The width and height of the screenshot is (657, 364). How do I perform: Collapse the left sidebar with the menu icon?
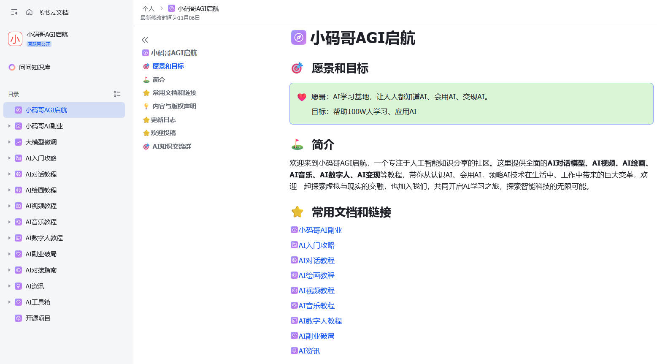point(14,12)
